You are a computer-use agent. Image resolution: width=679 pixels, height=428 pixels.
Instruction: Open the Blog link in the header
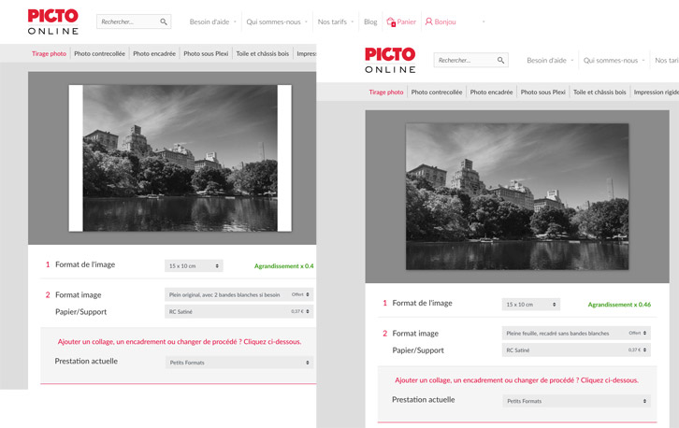tap(370, 21)
